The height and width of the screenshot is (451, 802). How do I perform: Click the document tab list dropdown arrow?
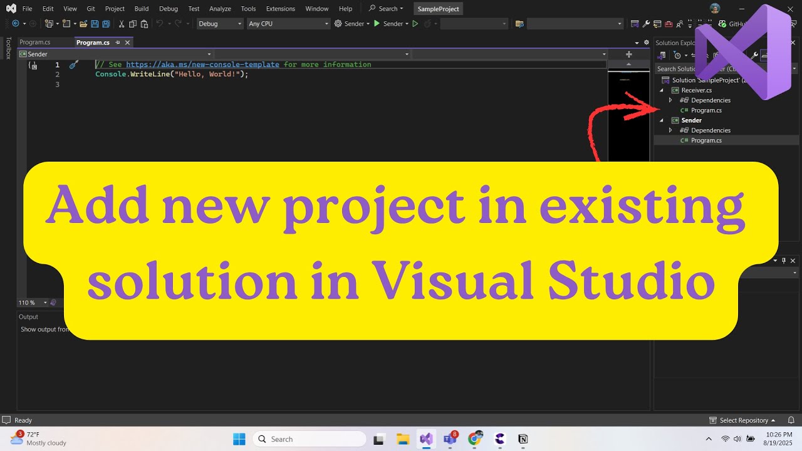[x=637, y=43]
